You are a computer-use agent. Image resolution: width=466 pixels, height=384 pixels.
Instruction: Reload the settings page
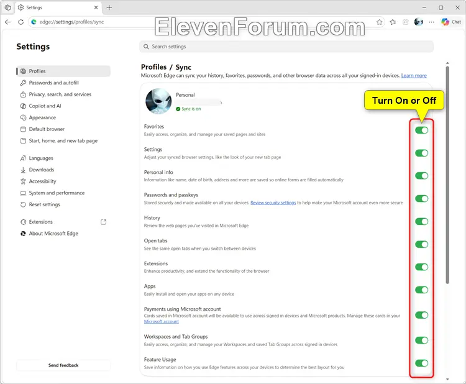coord(21,22)
